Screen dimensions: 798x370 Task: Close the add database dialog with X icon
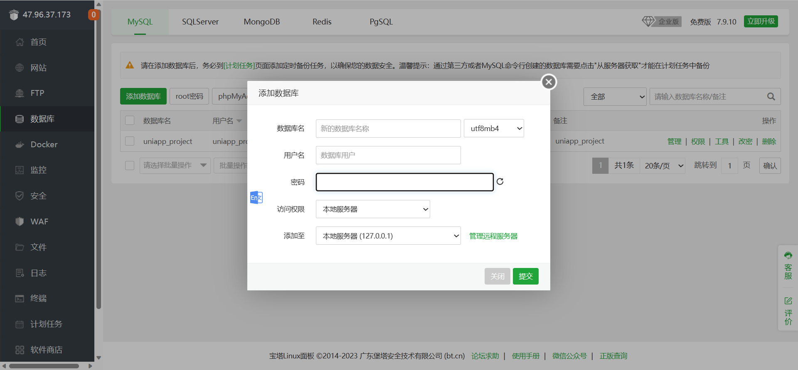pos(549,82)
